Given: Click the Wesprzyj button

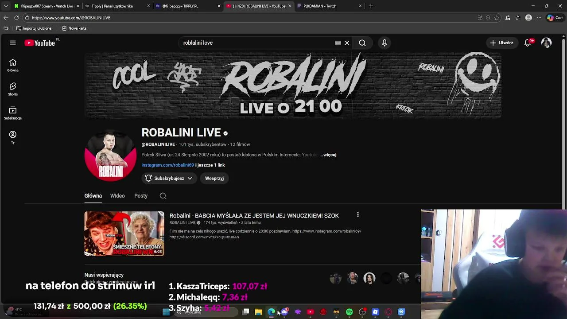Looking at the screenshot, I should pos(214,178).
